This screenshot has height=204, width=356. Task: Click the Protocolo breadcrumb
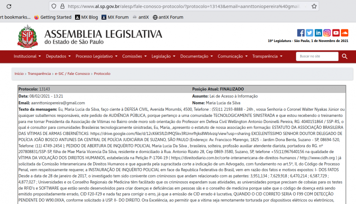click(102, 74)
